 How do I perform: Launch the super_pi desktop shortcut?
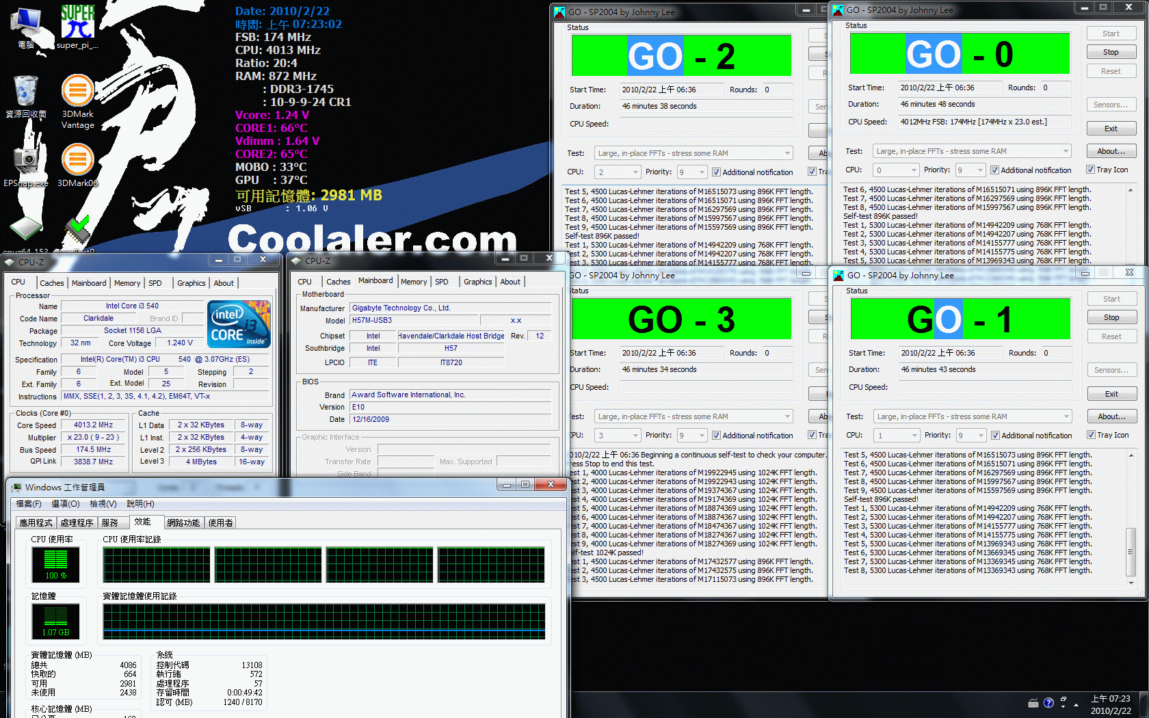tap(77, 27)
